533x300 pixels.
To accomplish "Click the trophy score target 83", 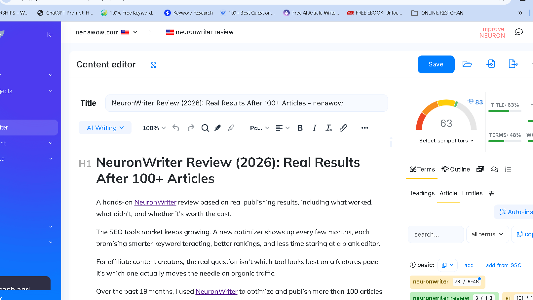I will click(475, 102).
